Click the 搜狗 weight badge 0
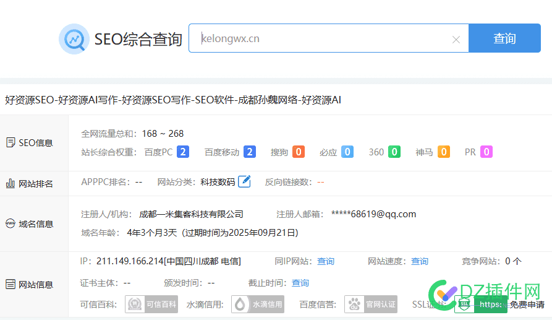552x320 pixels. [x=299, y=152]
